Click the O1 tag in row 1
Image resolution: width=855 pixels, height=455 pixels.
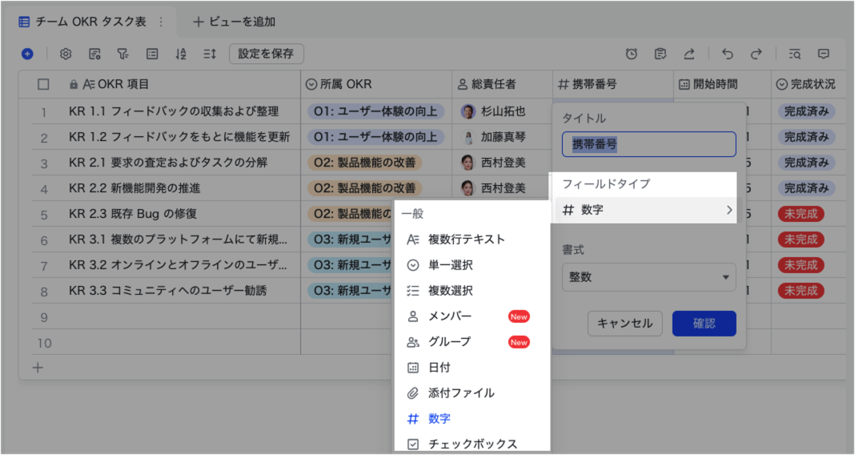click(x=375, y=111)
